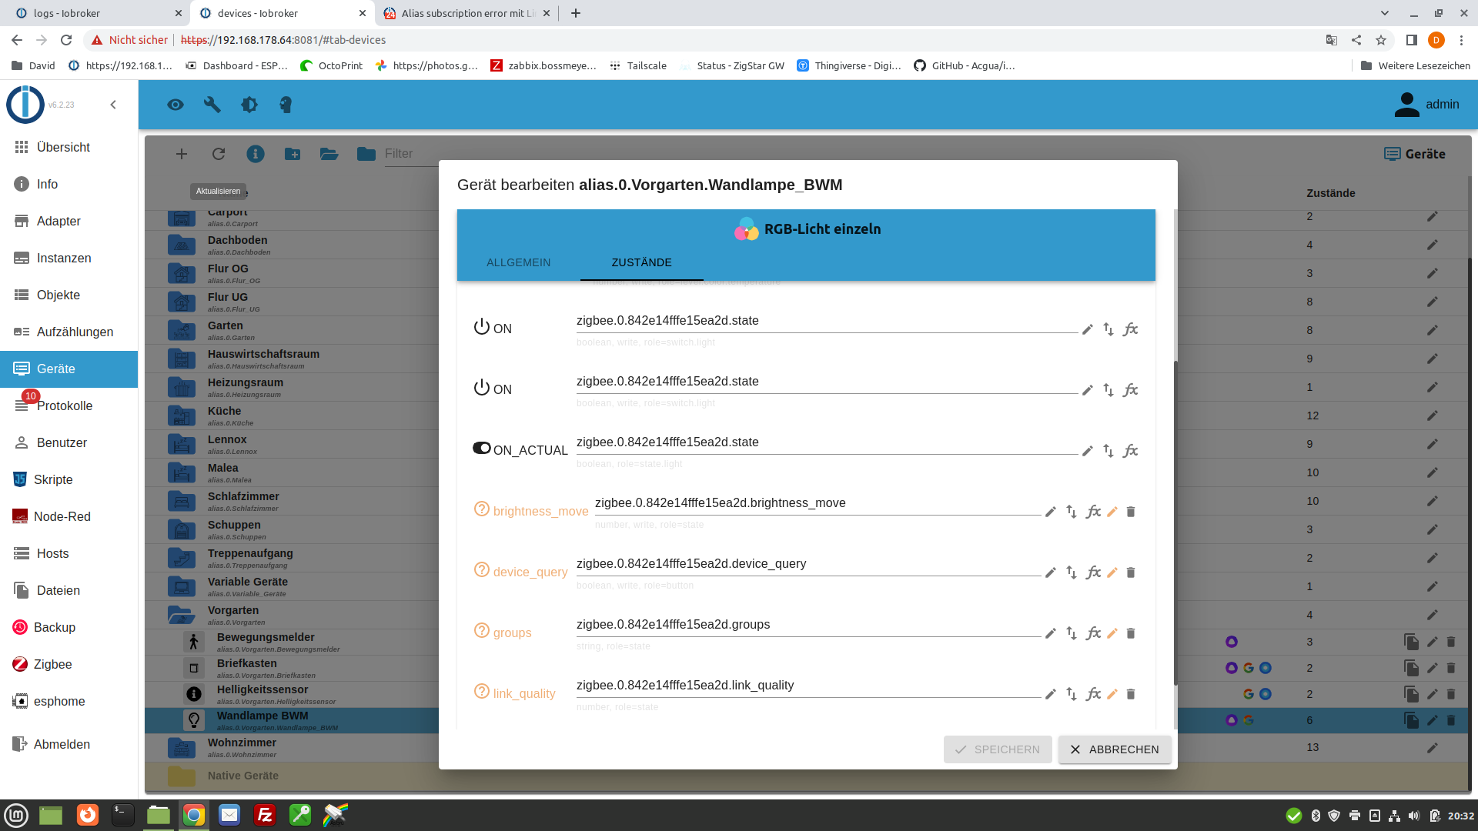The width and height of the screenshot is (1478, 831).
Task: Click the wrench icon in top bar
Action: 212,105
